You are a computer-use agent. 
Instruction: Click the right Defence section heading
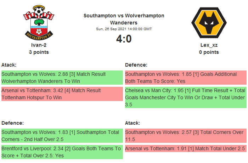click(136, 65)
